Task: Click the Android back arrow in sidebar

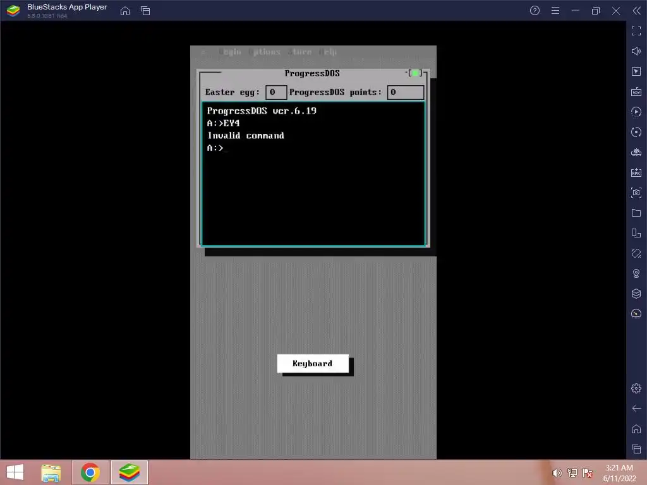Action: click(636, 409)
